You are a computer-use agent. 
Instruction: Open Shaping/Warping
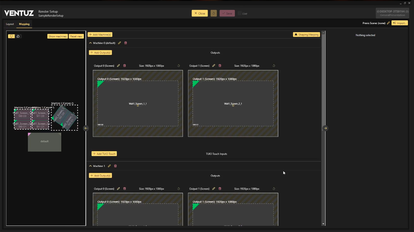tap(306, 35)
